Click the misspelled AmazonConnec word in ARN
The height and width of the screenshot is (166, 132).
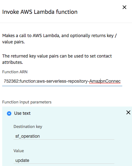pyautogui.click(x=105, y=81)
